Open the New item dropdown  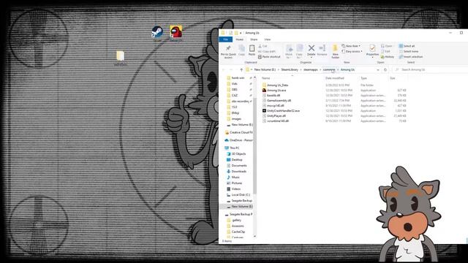(351, 46)
